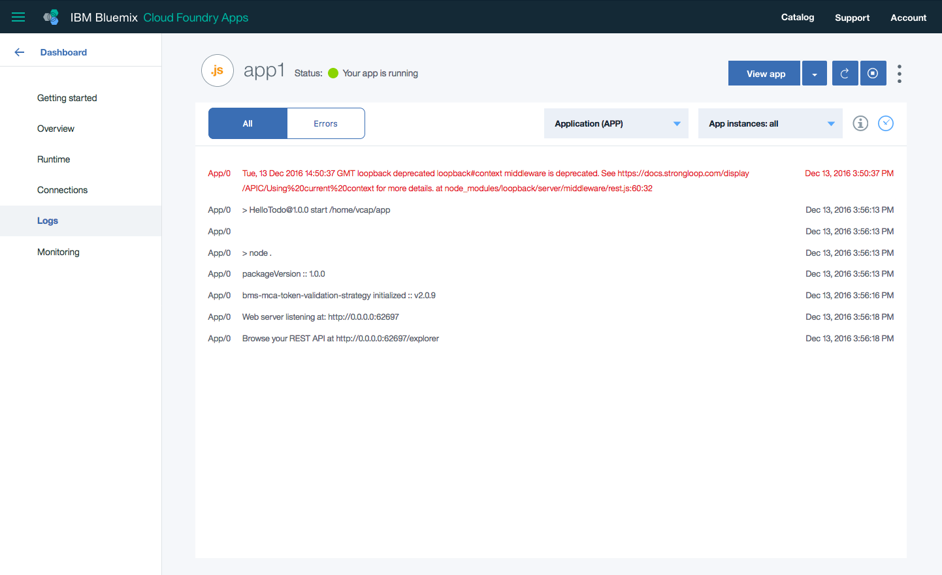This screenshot has height=575, width=942.
Task: Click the 'HelloTodo@1.0.0 start' log line
Action: click(x=316, y=210)
